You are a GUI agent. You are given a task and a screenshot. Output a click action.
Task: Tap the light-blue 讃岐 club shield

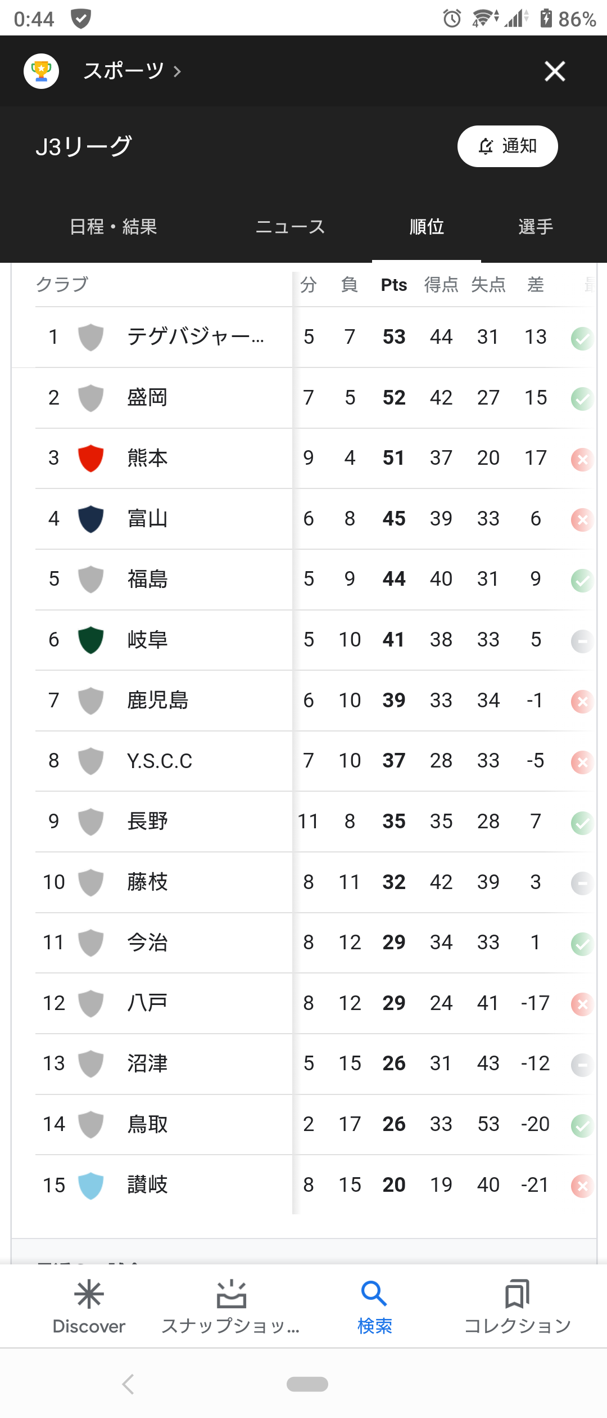[x=90, y=1185]
